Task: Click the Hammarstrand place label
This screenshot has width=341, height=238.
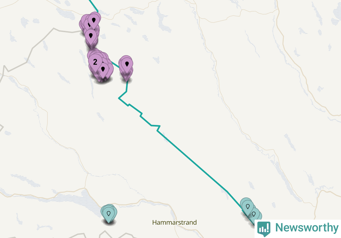Action: point(174,223)
